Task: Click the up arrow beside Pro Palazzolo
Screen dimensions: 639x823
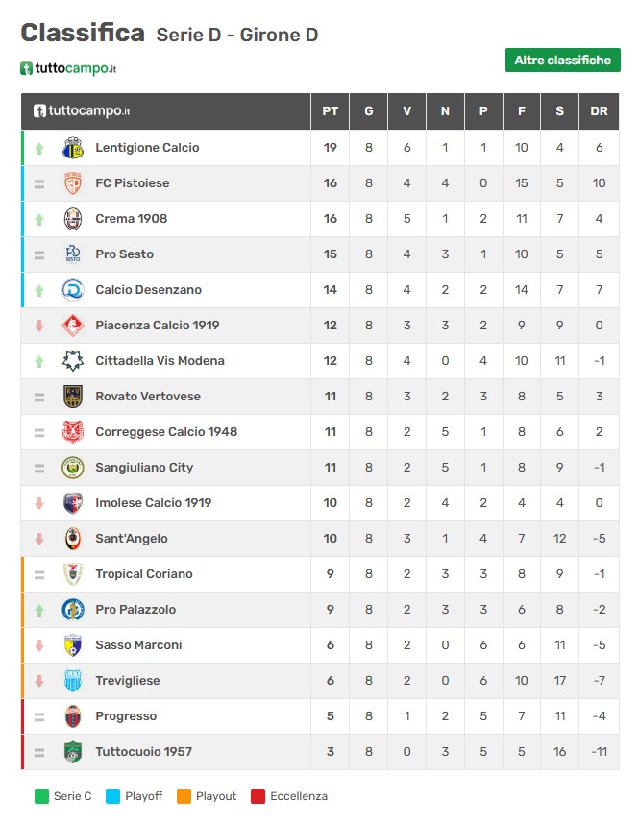Action: pyautogui.click(x=39, y=610)
